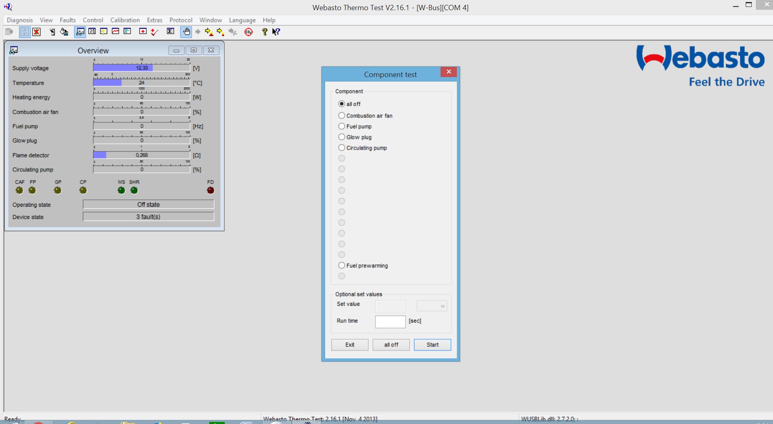
Task: Click the green SHR indicator light
Action: click(134, 190)
